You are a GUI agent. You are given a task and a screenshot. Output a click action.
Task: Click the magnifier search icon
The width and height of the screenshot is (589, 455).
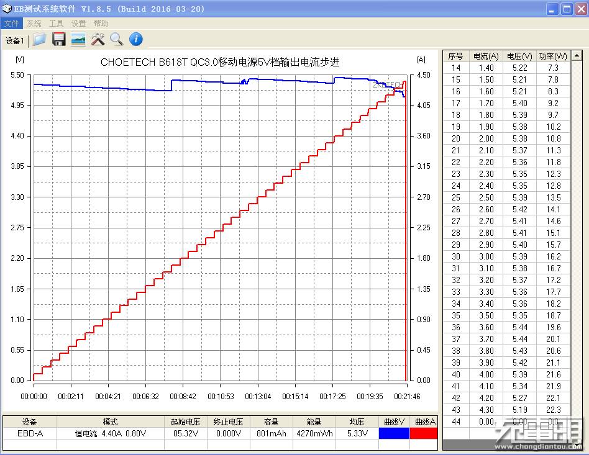(x=117, y=39)
